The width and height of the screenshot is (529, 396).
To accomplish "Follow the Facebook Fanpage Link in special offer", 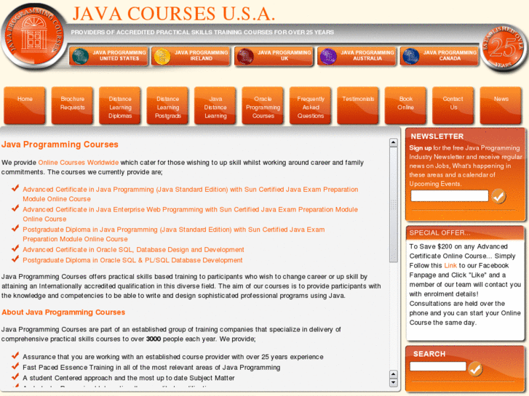I will pos(450,265).
